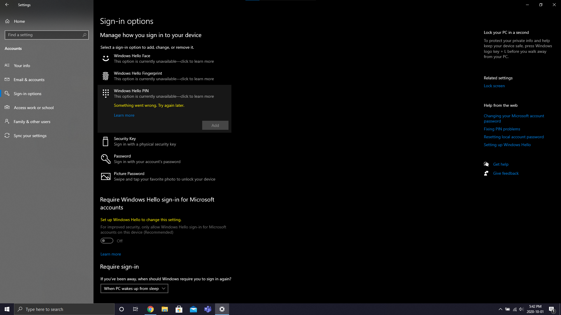The height and width of the screenshot is (315, 561).
Task: Collapse the Windows Hello PIN option
Action: 165,94
